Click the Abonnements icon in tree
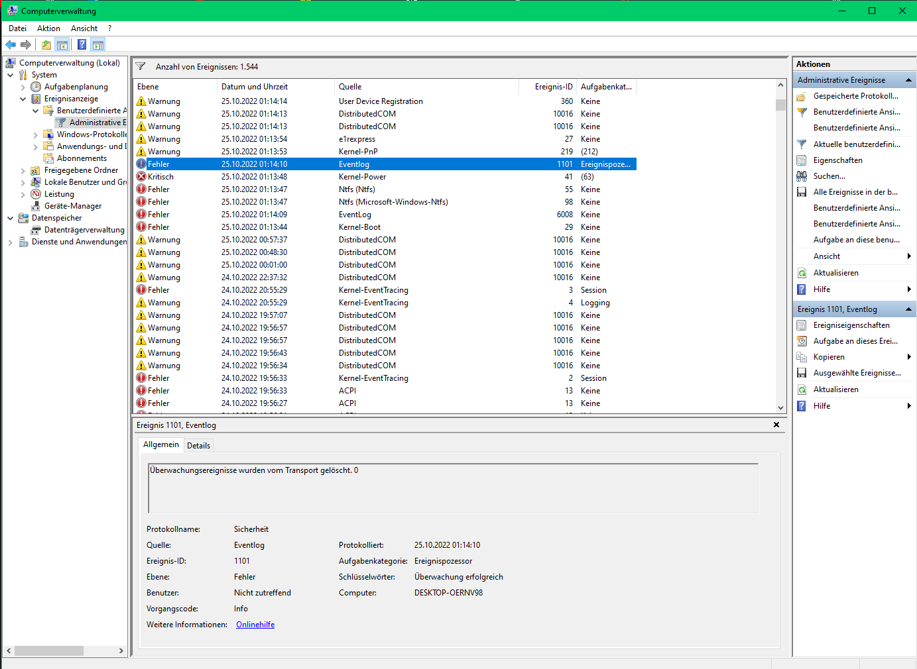Image resolution: width=917 pixels, height=669 pixels. [x=48, y=158]
